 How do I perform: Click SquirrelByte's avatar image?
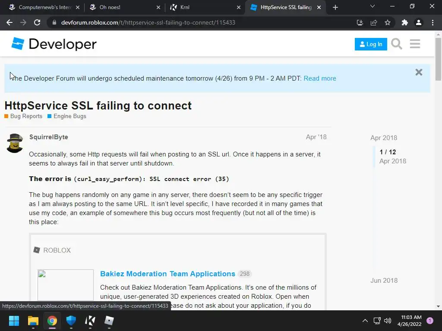(x=15, y=143)
